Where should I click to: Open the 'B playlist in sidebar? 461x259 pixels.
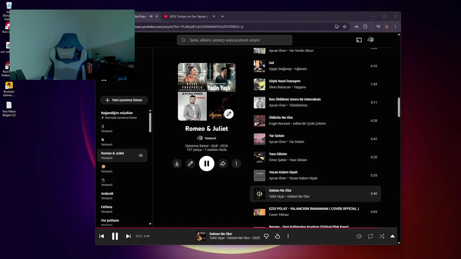(122, 142)
